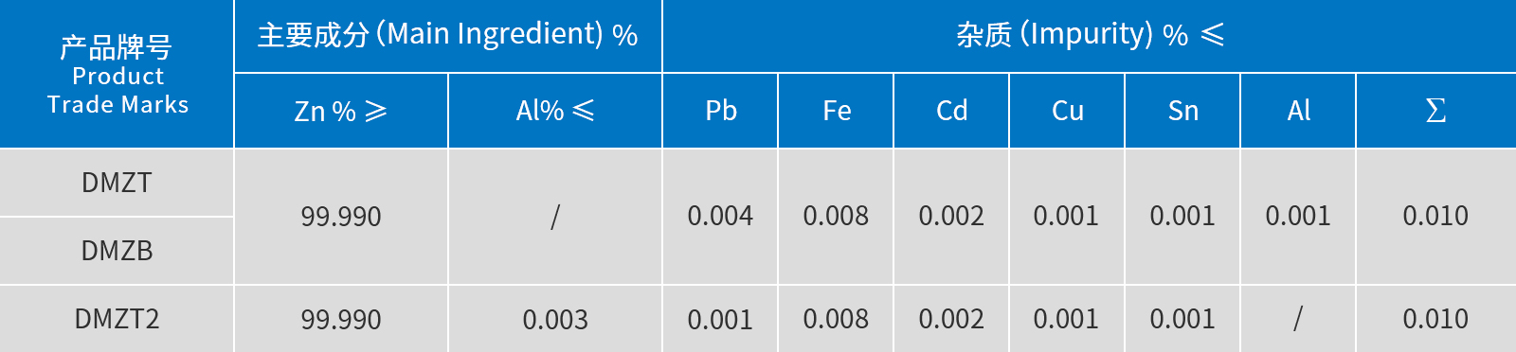Select the Zn % column header

[341, 111]
